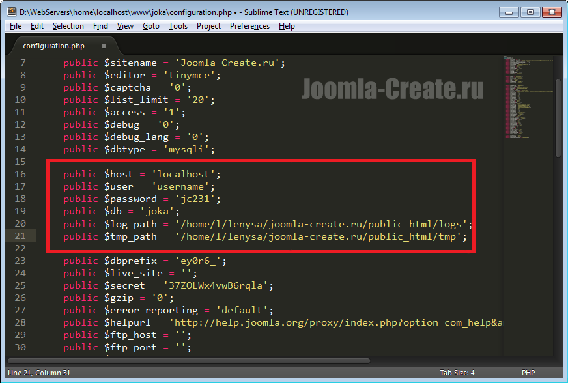Click the vertical scrollbar thumb

click(x=558, y=117)
